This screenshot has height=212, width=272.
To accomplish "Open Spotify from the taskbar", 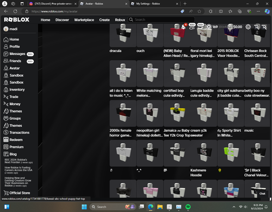I will point(188,207).
